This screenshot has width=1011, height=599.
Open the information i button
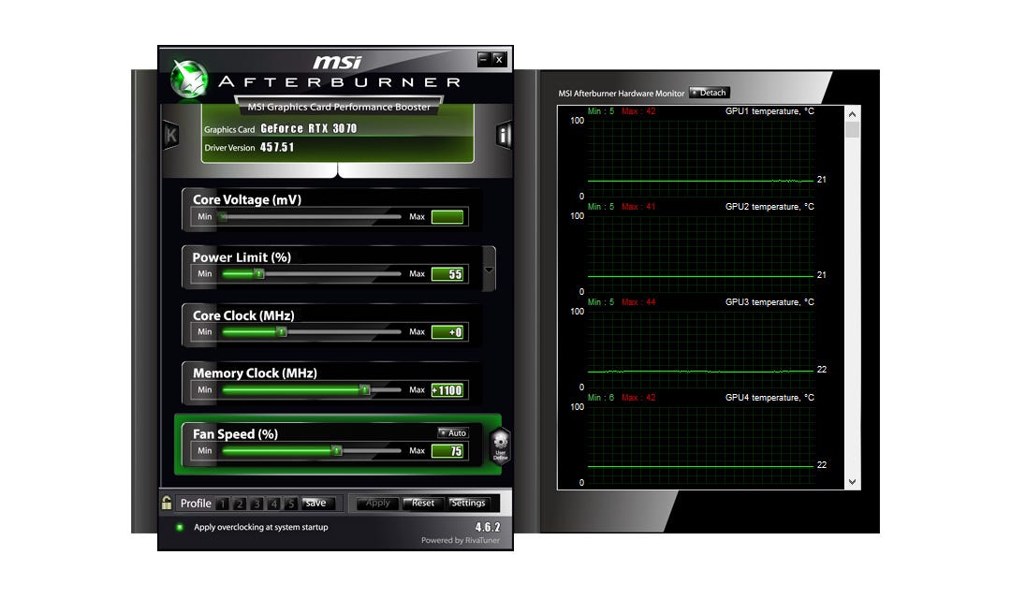(x=504, y=135)
